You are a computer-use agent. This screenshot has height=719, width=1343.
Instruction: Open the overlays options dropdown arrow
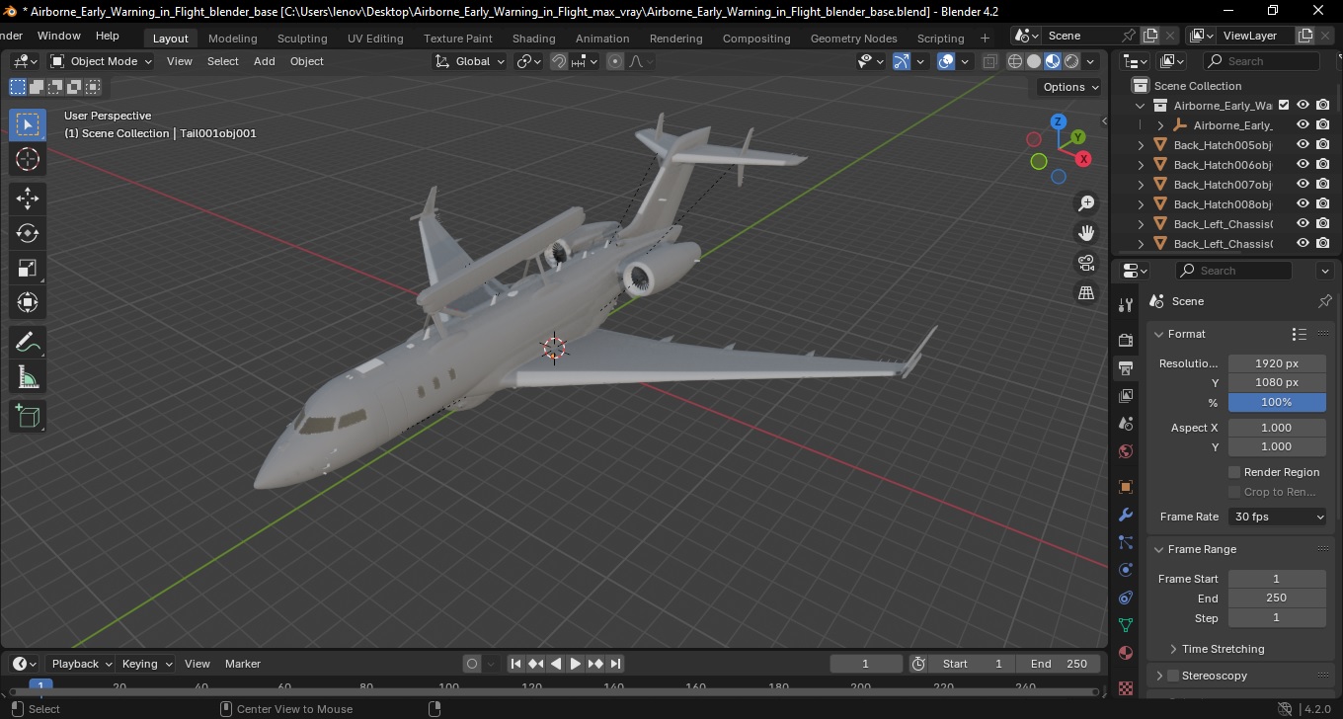point(965,61)
